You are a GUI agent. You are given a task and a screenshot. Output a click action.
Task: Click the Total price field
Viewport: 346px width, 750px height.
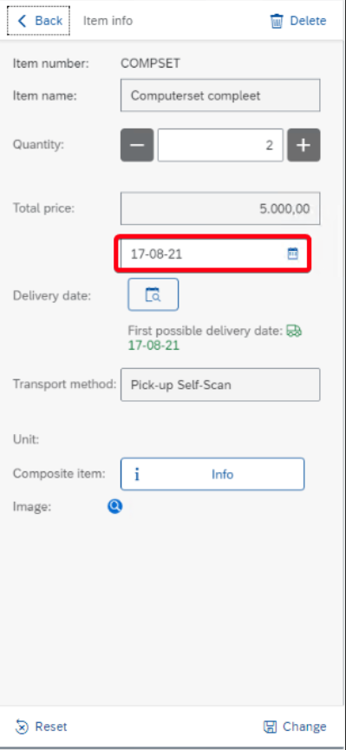(220, 208)
